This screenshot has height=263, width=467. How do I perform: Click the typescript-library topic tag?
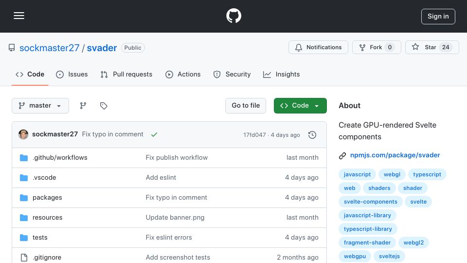(x=368, y=229)
